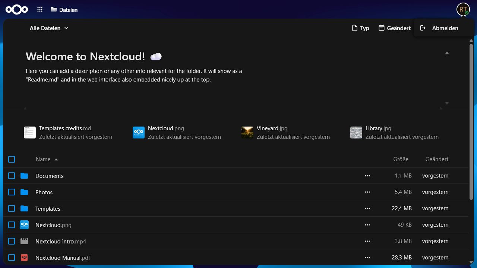This screenshot has width=477, height=268.
Task: Click the 22,4 MB size of Templates
Action: click(402, 208)
